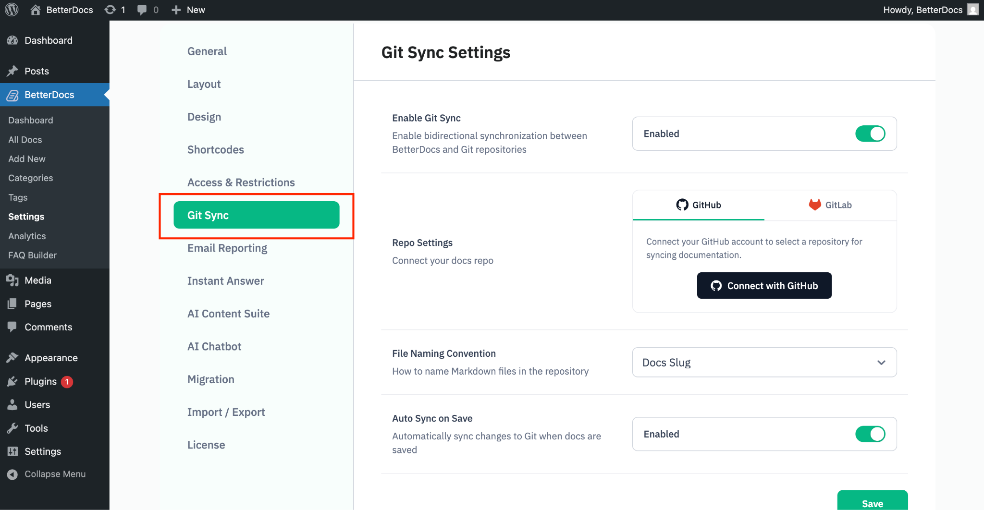Switch to the GitLab tab

point(830,205)
